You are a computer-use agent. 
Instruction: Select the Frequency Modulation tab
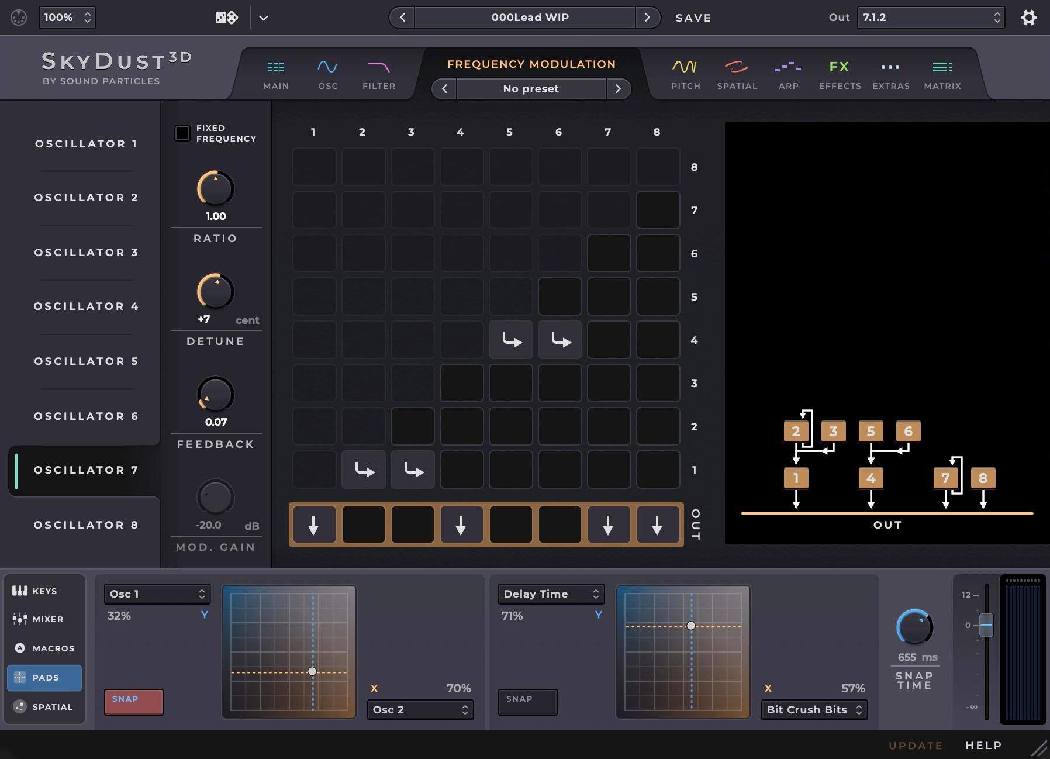pyautogui.click(x=531, y=64)
